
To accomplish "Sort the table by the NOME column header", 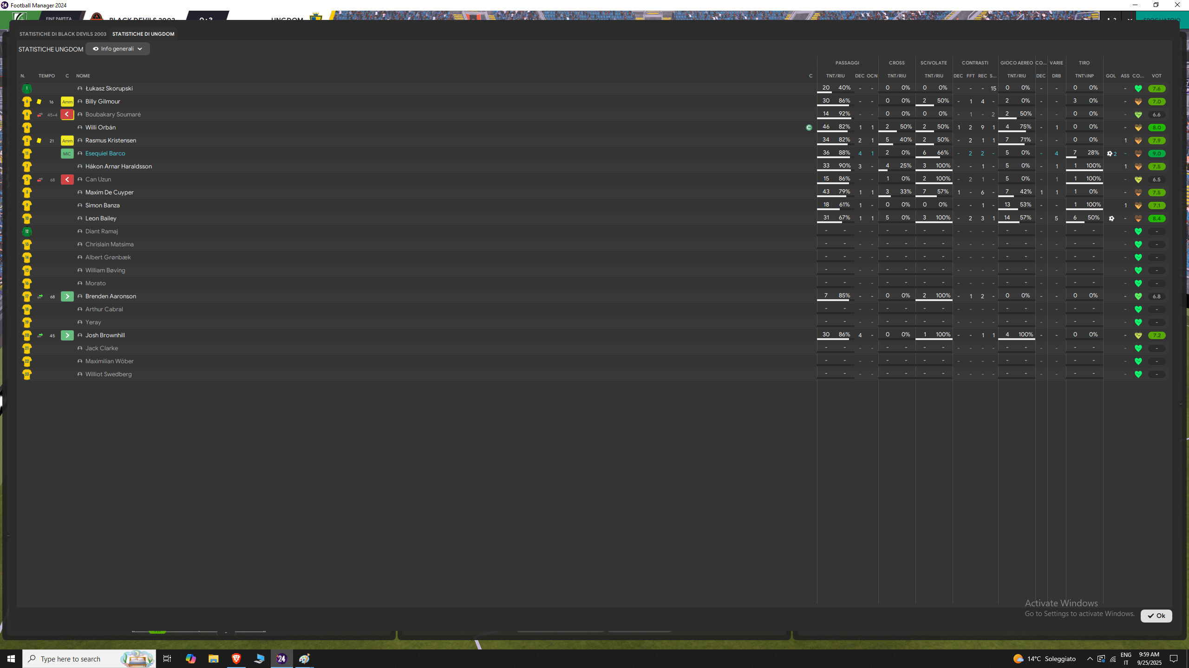I will [83, 76].
